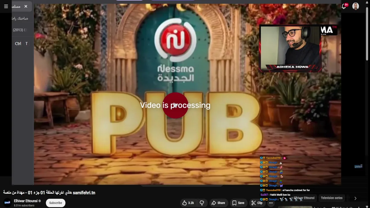Open the account avatar menu
Viewport: 370px width, 208px height.
(356, 6)
